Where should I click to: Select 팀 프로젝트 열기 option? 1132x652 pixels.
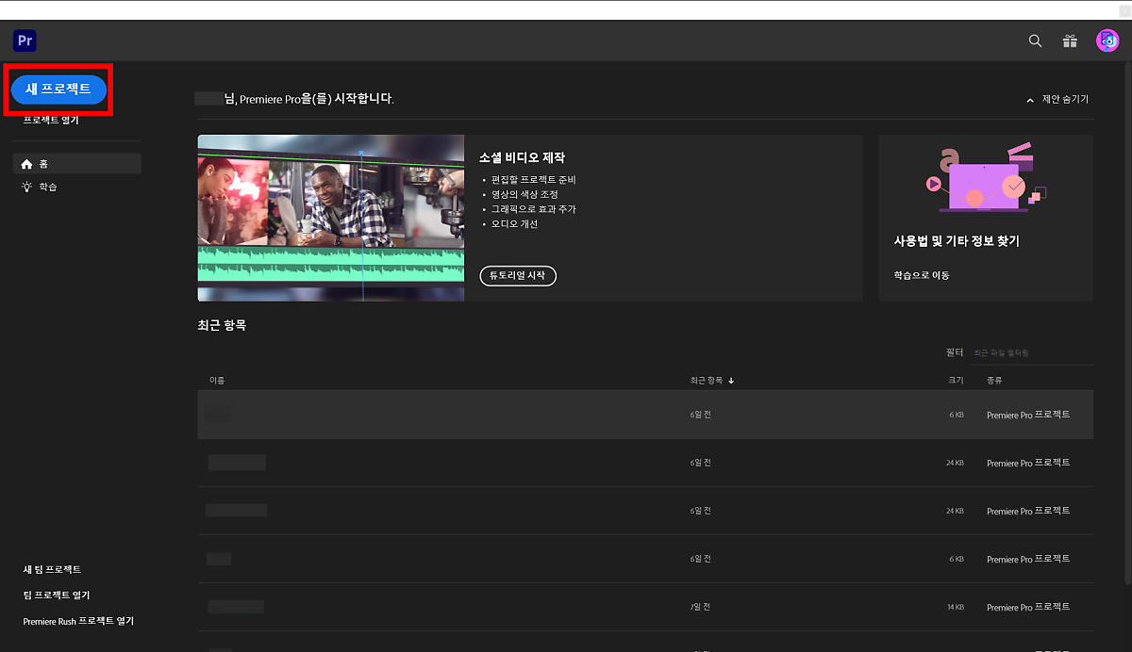(57, 595)
